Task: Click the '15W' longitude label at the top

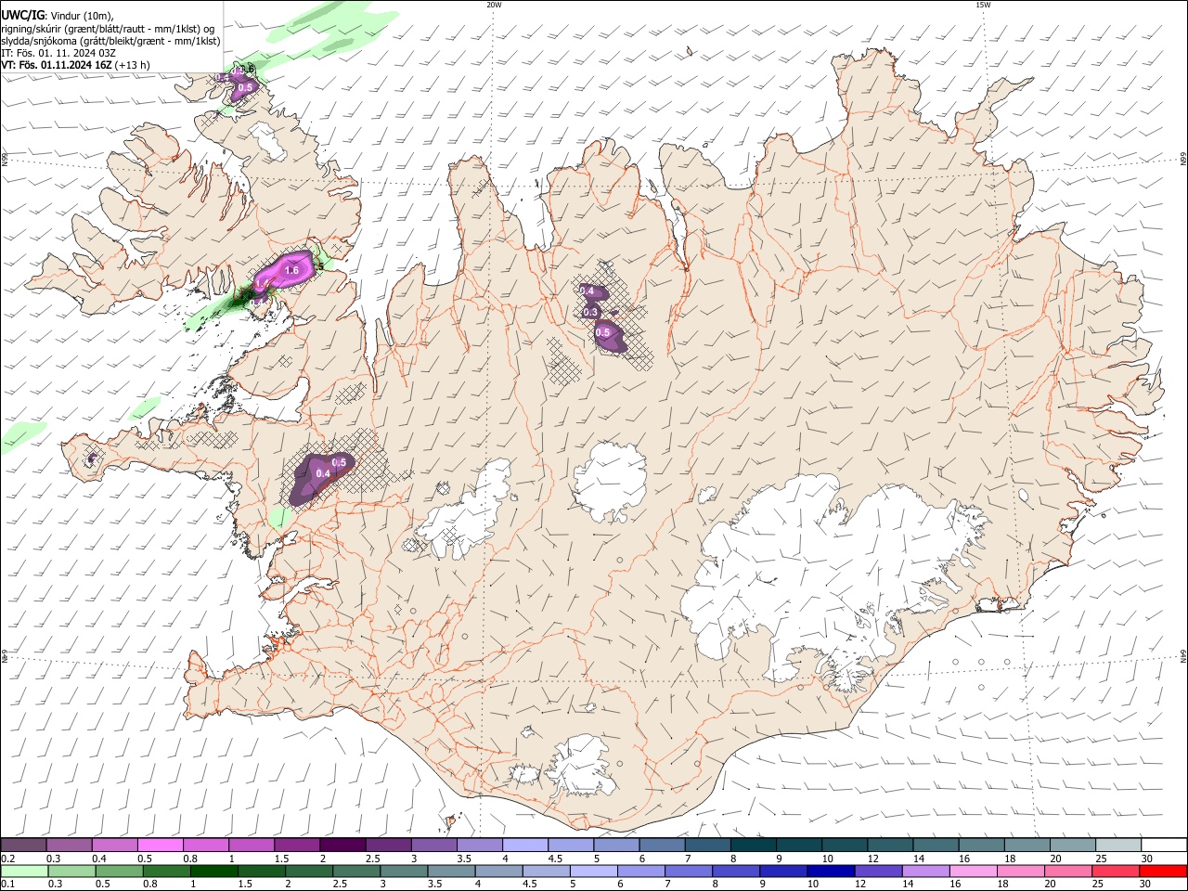Action: point(983,5)
